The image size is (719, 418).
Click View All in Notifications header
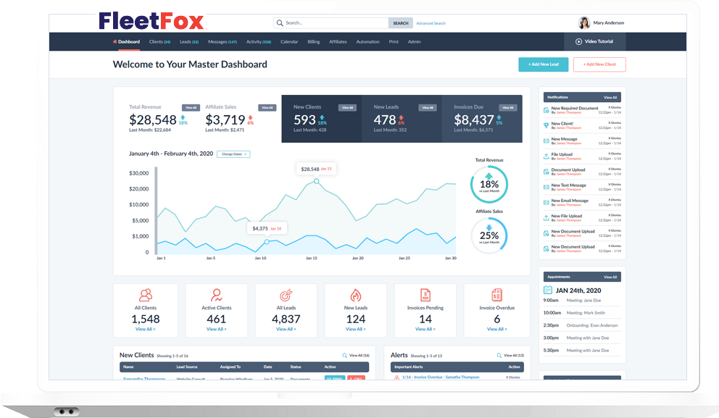pyautogui.click(x=610, y=98)
